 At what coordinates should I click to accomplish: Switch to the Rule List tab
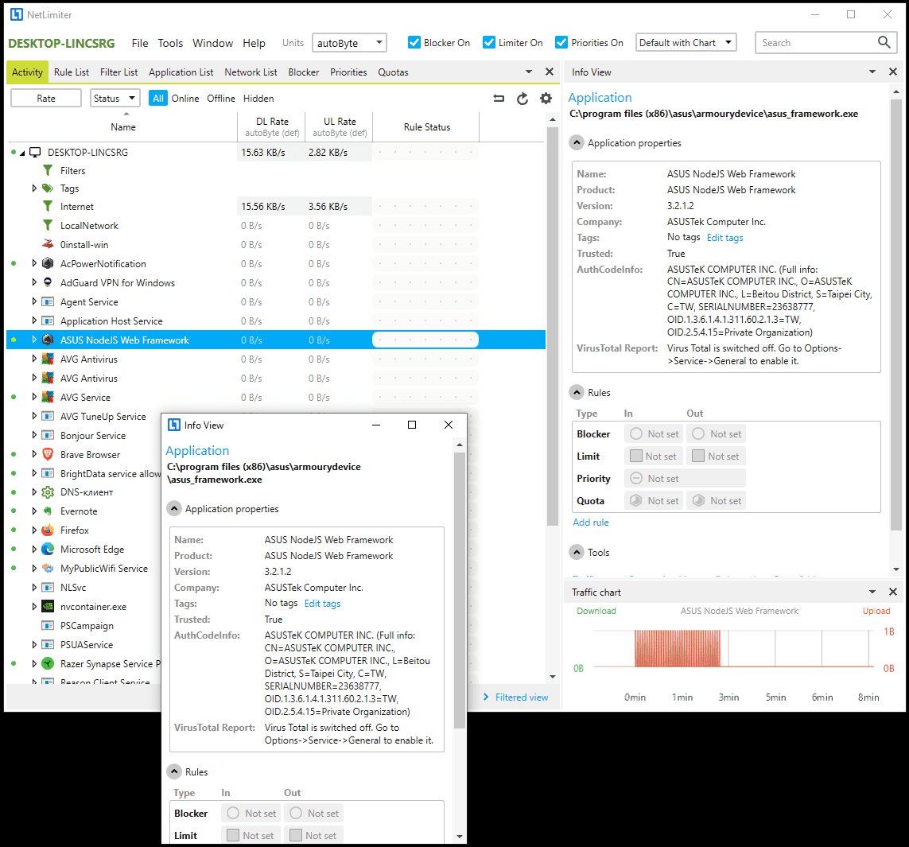pos(72,72)
